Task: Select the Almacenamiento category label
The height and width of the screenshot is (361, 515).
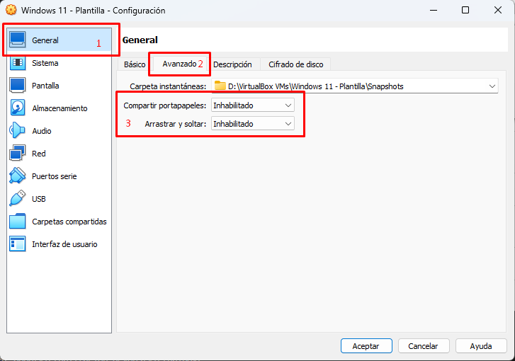Action: pos(60,108)
